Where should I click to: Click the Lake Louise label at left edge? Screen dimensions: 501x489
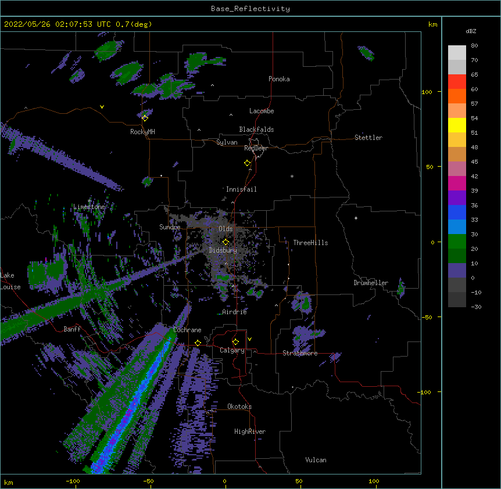pyautogui.click(x=10, y=281)
